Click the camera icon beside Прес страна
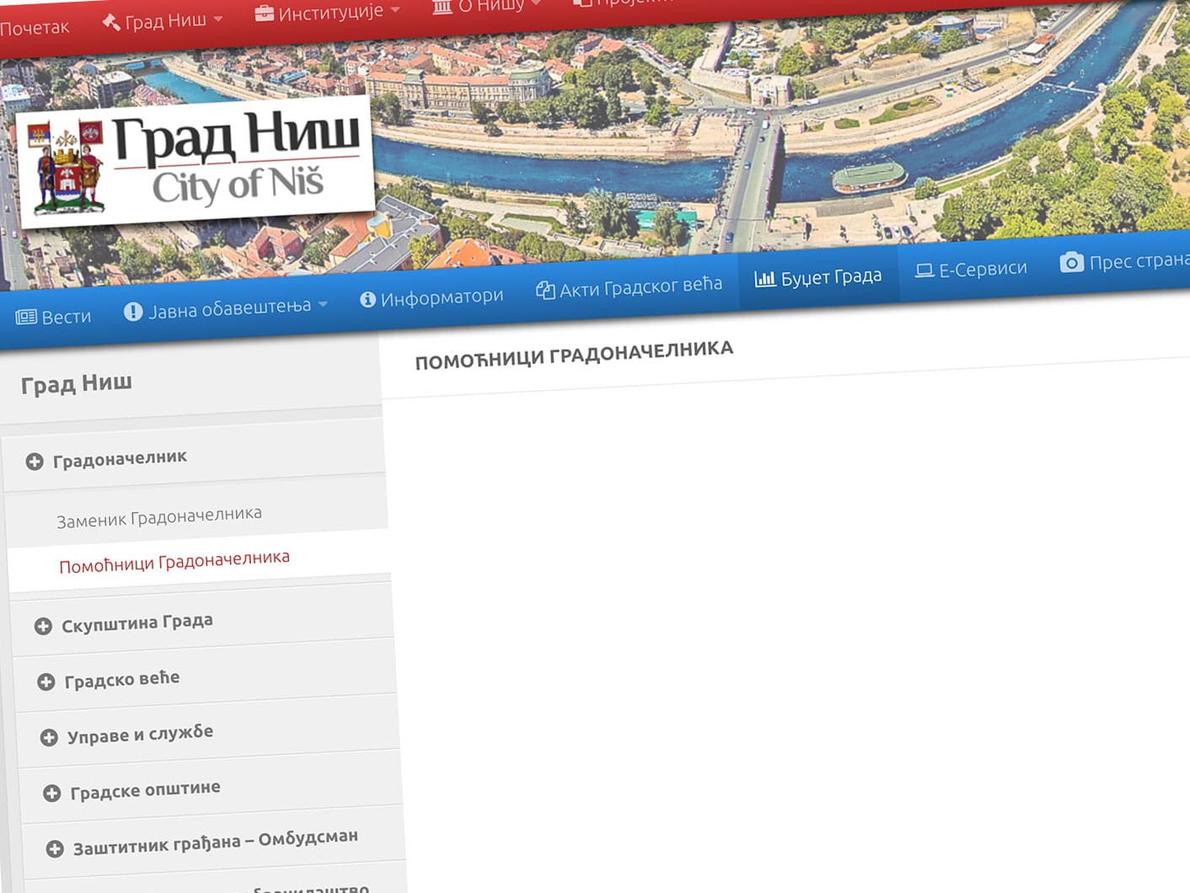 pos(1071,262)
